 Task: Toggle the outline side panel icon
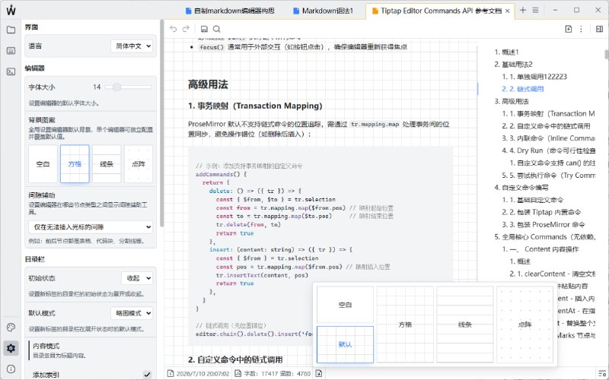pyautogui.click(x=599, y=29)
